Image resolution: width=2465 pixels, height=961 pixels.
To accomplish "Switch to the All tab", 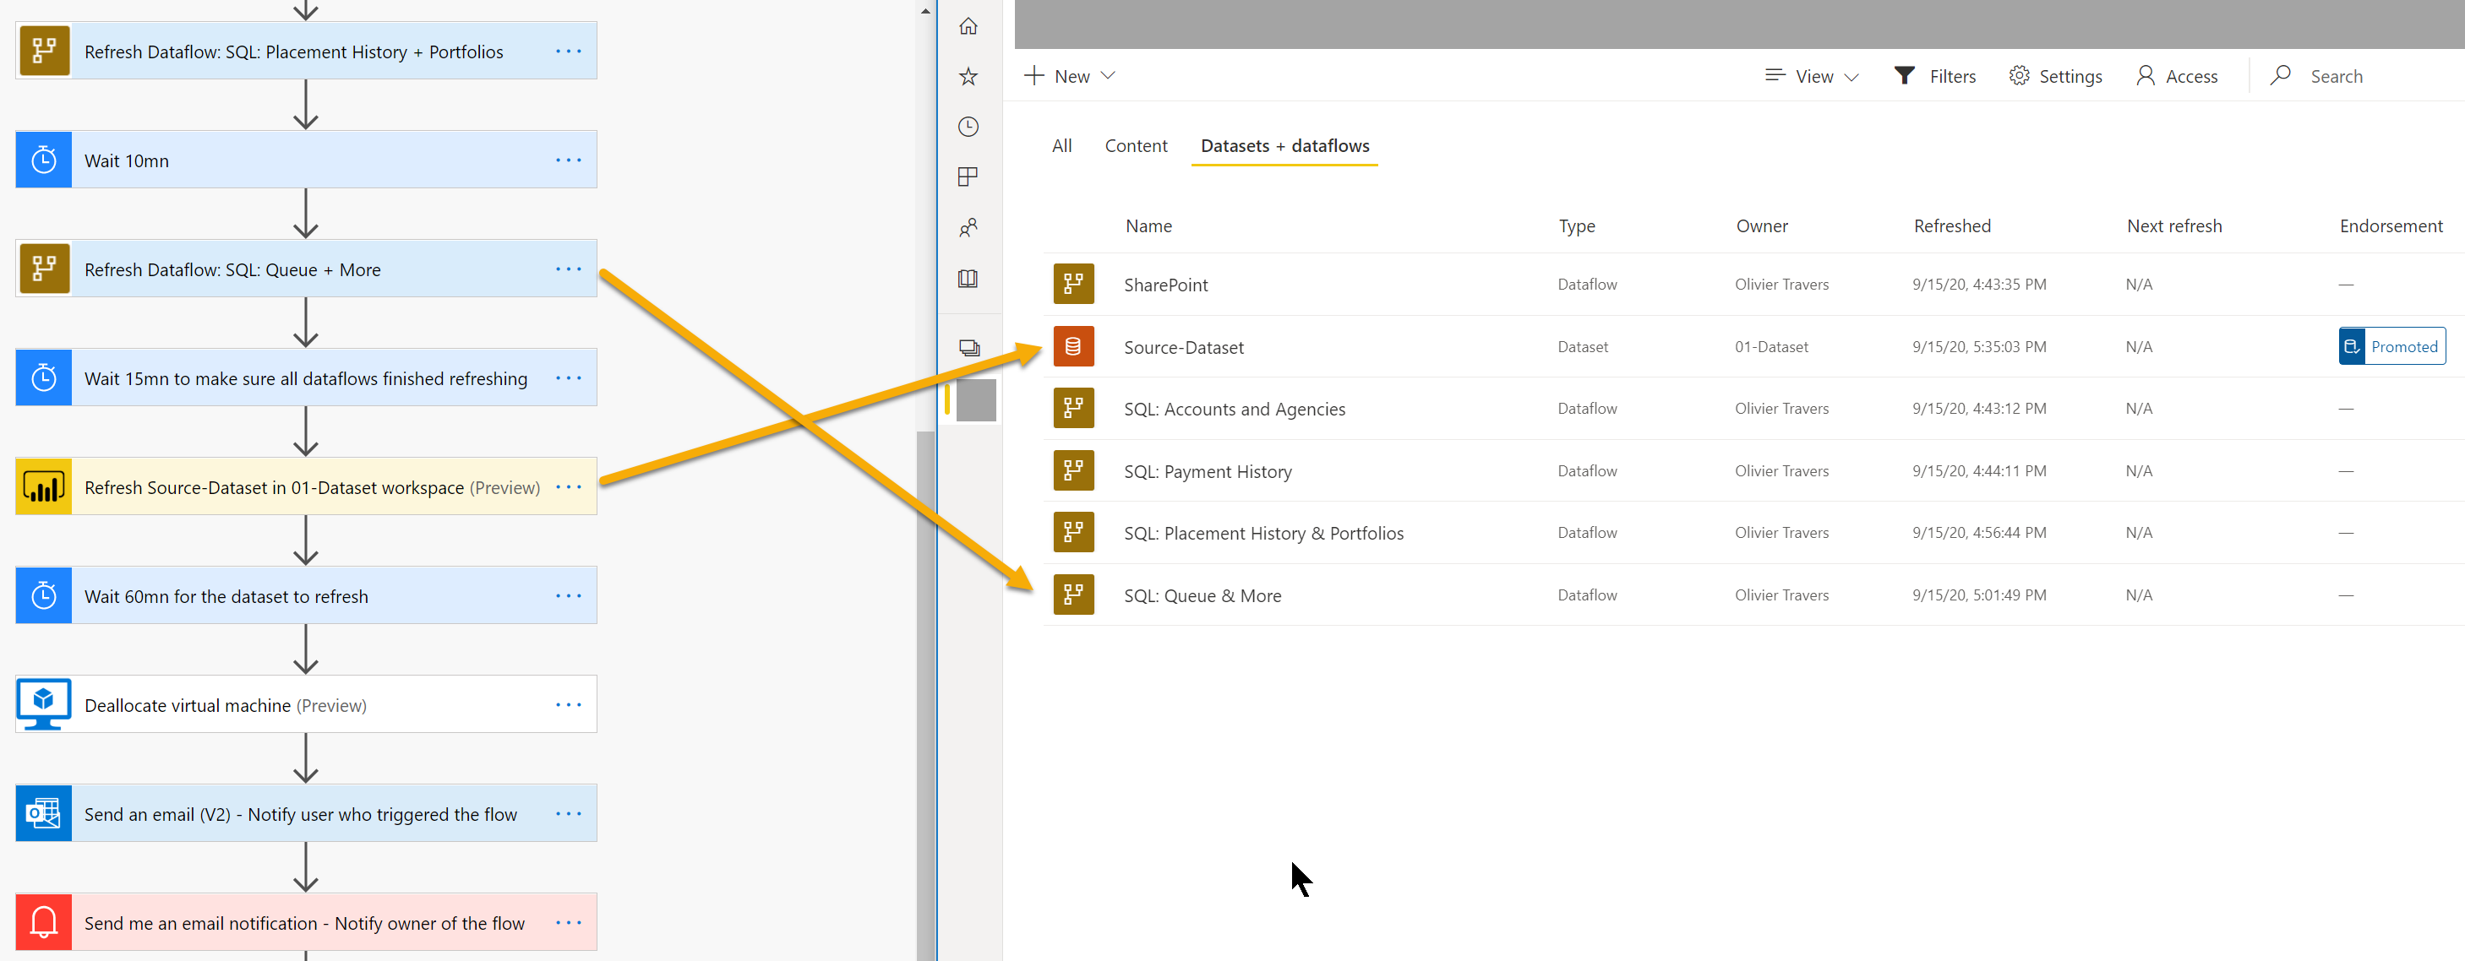I will [x=1061, y=145].
